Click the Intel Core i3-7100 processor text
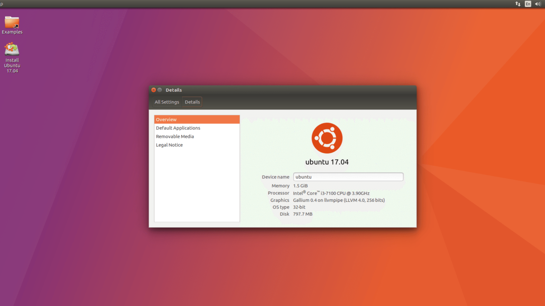This screenshot has height=306, width=545. click(x=331, y=193)
